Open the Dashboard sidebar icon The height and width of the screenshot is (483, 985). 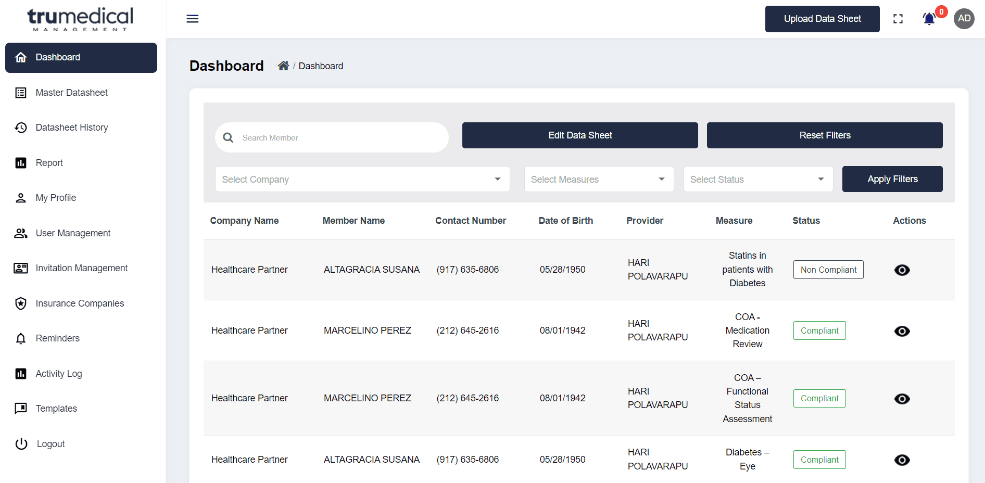[x=21, y=57]
